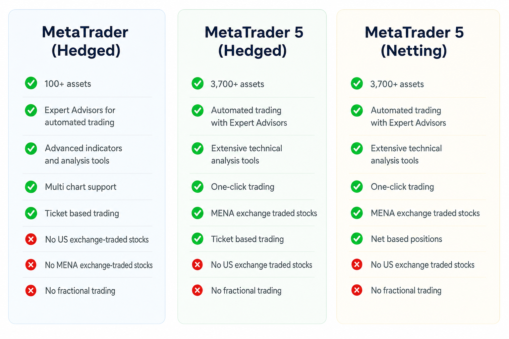This screenshot has width=509, height=339.
Task: Select the MetaTrader (Hedged) card title
Action: tap(85, 41)
